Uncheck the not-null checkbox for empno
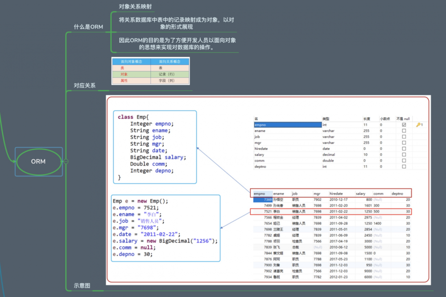Image resolution: width=446 pixels, height=297 pixels. click(403, 124)
